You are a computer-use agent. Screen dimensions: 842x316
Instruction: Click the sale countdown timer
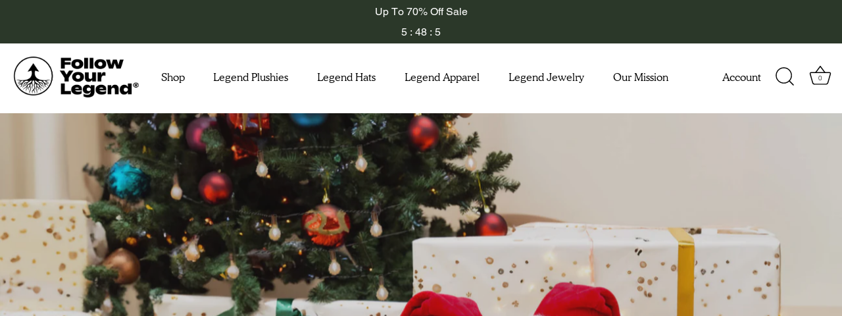pos(421,32)
